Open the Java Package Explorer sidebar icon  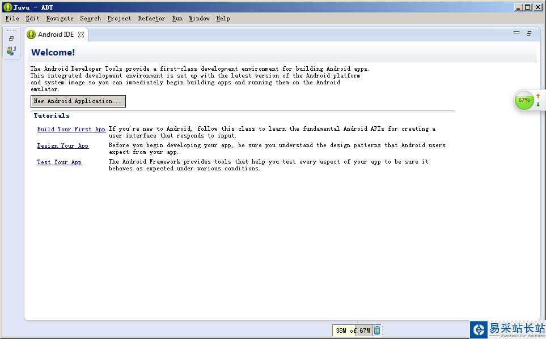click(11, 51)
